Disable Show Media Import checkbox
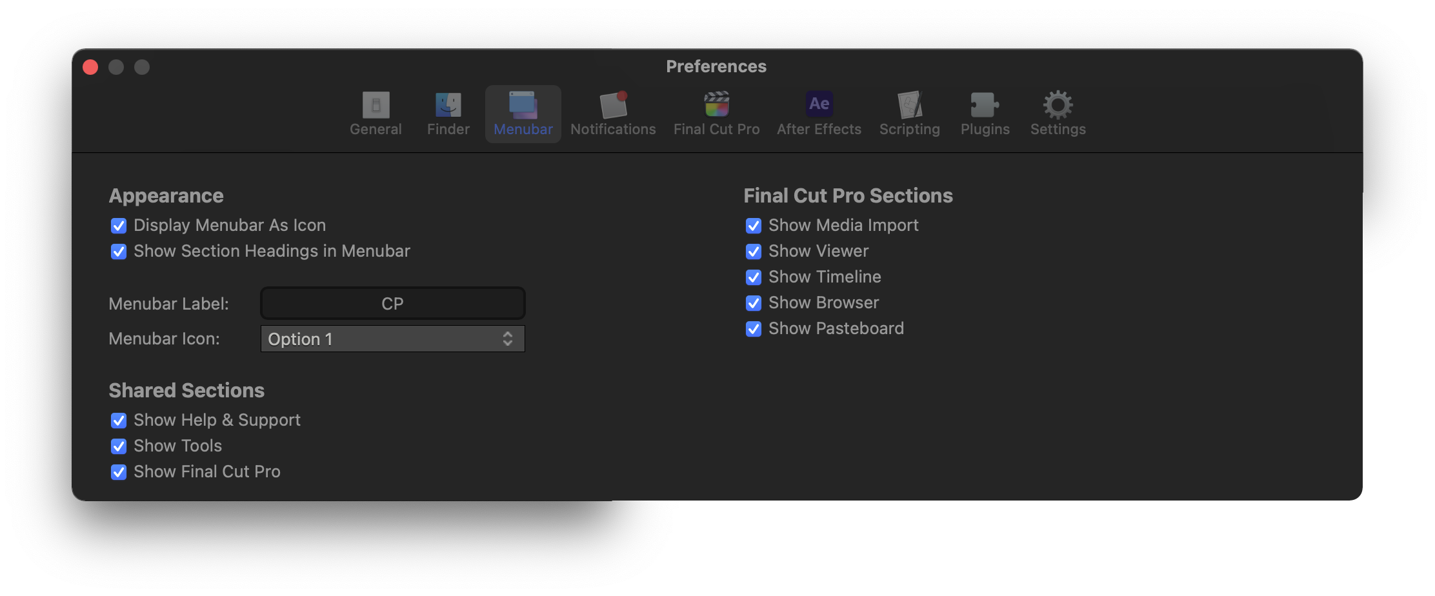 754,226
